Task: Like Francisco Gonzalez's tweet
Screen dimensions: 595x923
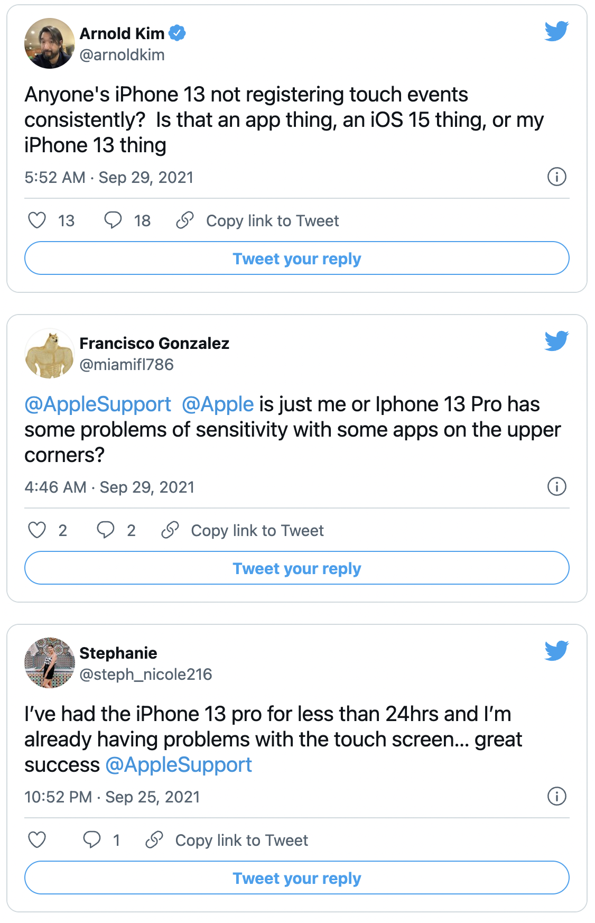Action: [37, 530]
